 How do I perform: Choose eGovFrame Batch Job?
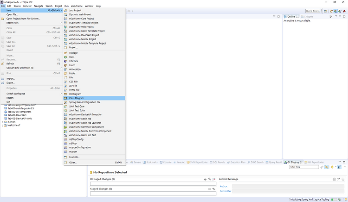[94, 119]
